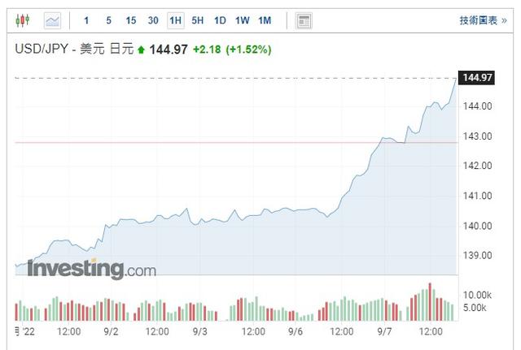Select the 5 minute interval

tap(108, 20)
